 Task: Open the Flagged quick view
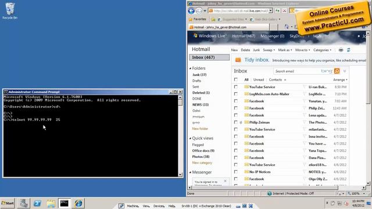pyautogui.click(x=198, y=145)
